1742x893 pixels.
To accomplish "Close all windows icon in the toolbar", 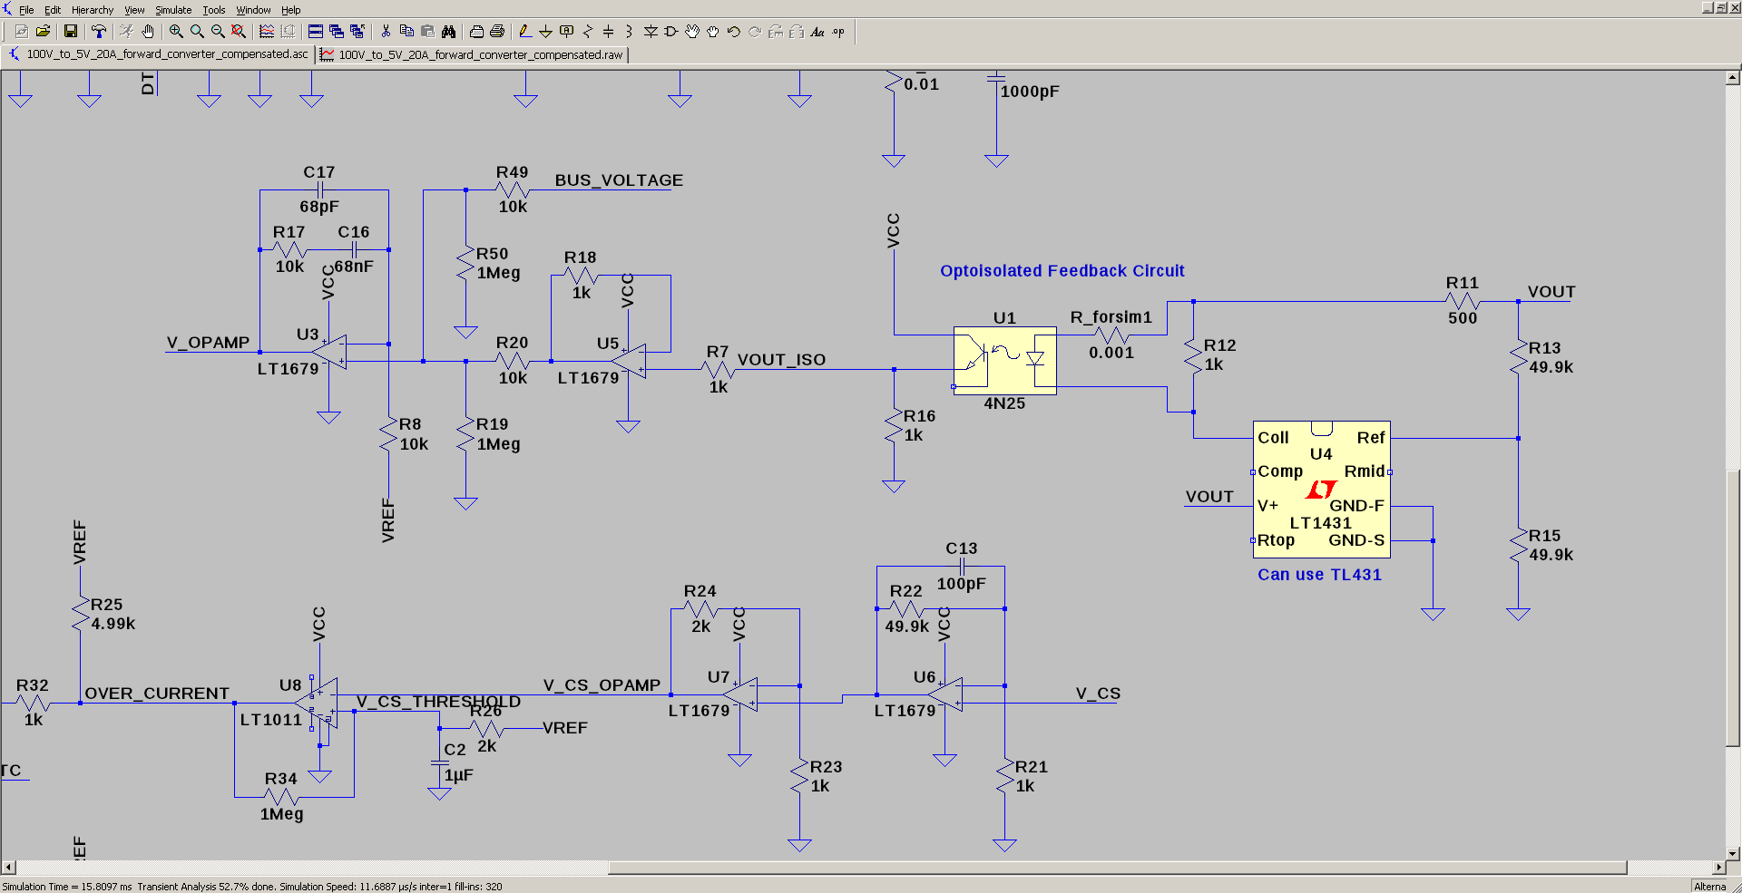I will click(x=357, y=32).
